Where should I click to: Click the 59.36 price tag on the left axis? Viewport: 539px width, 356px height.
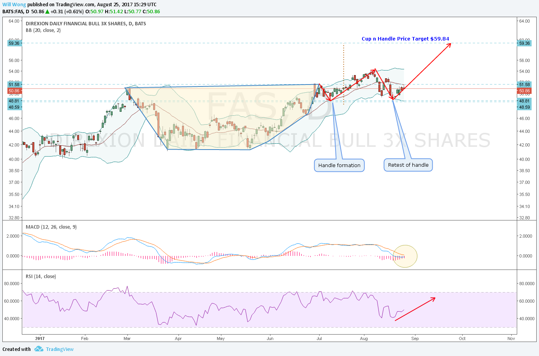[14, 43]
